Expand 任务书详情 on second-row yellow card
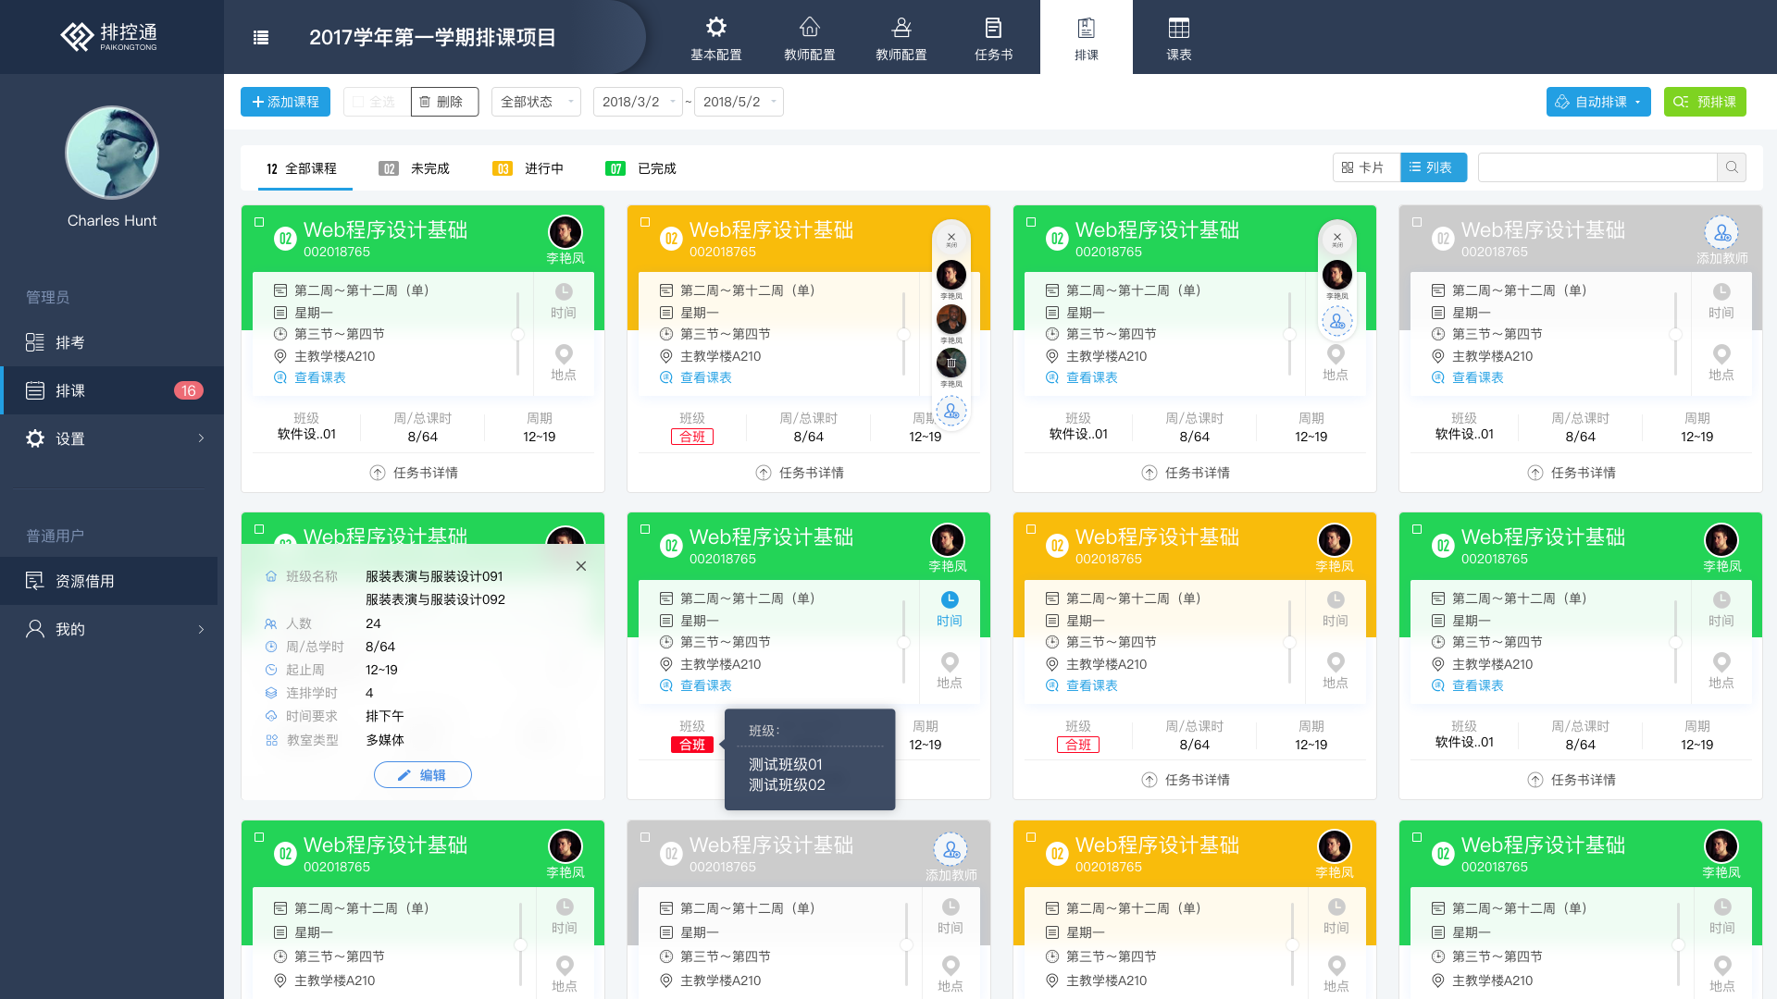1777x999 pixels. tap(1187, 780)
